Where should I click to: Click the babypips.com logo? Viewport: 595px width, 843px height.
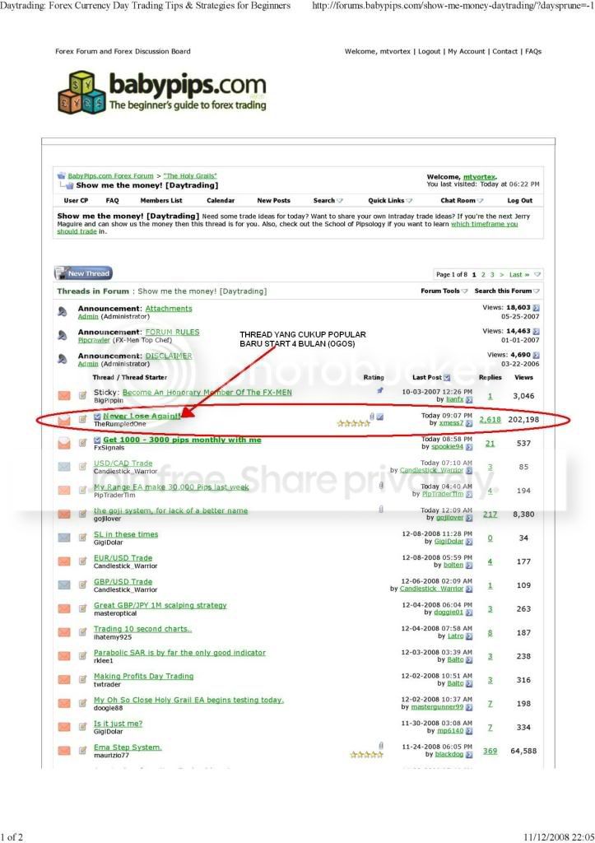point(162,92)
